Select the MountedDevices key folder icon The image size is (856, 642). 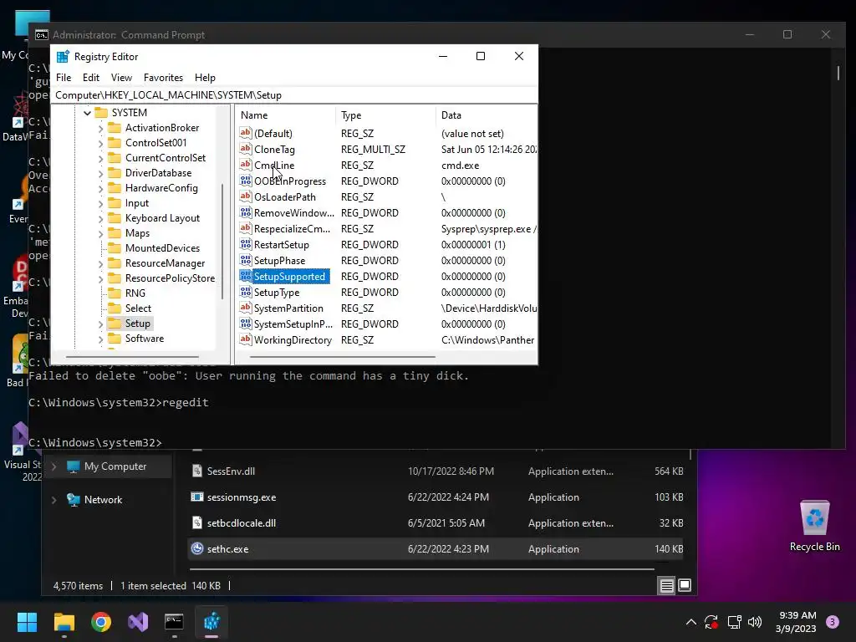pyautogui.click(x=115, y=247)
